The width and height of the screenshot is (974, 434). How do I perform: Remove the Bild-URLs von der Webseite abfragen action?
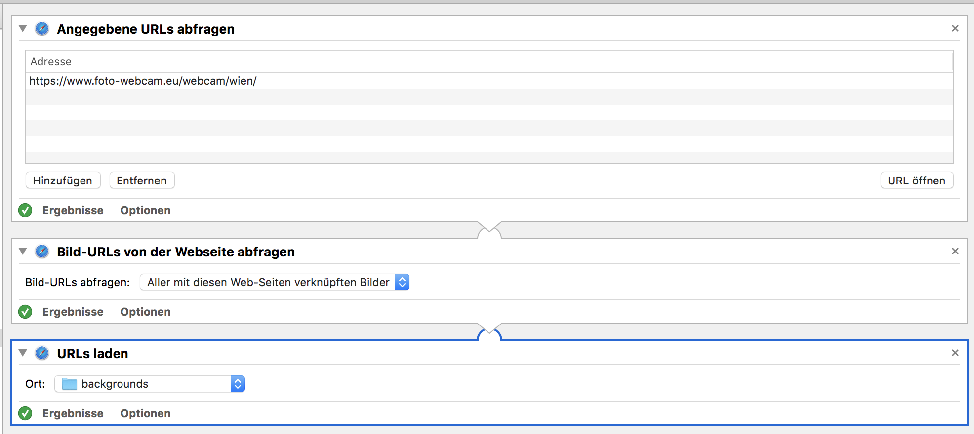pyautogui.click(x=955, y=252)
